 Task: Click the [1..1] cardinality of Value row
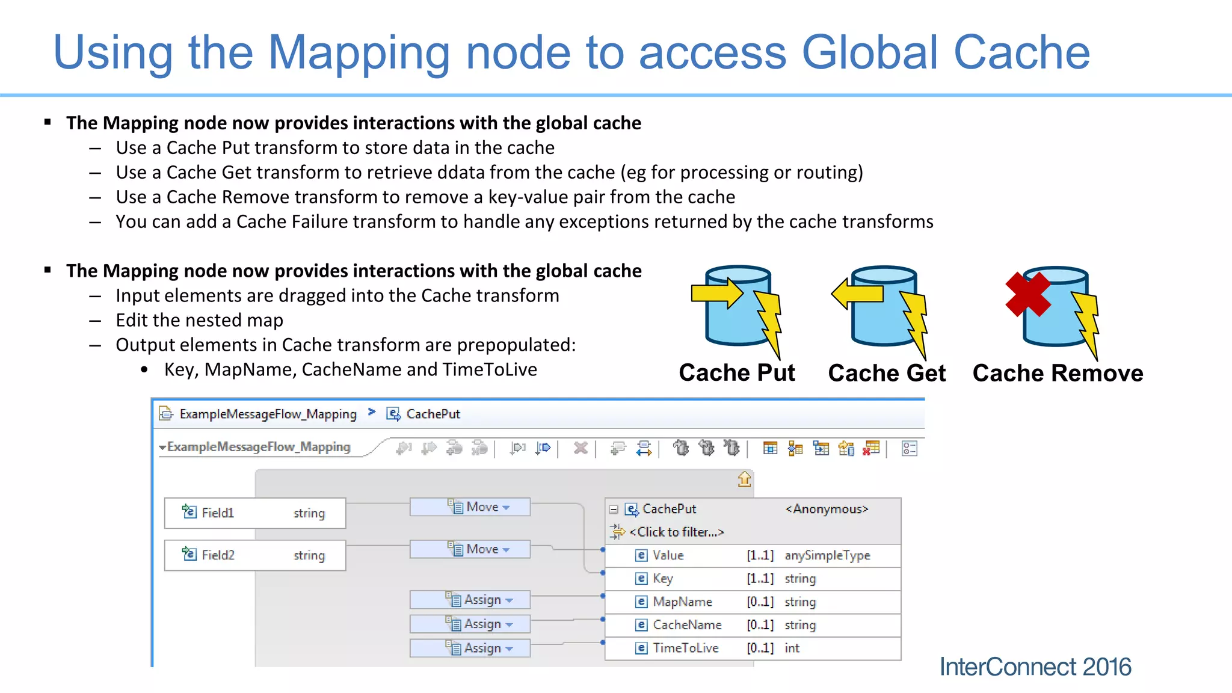coord(760,555)
